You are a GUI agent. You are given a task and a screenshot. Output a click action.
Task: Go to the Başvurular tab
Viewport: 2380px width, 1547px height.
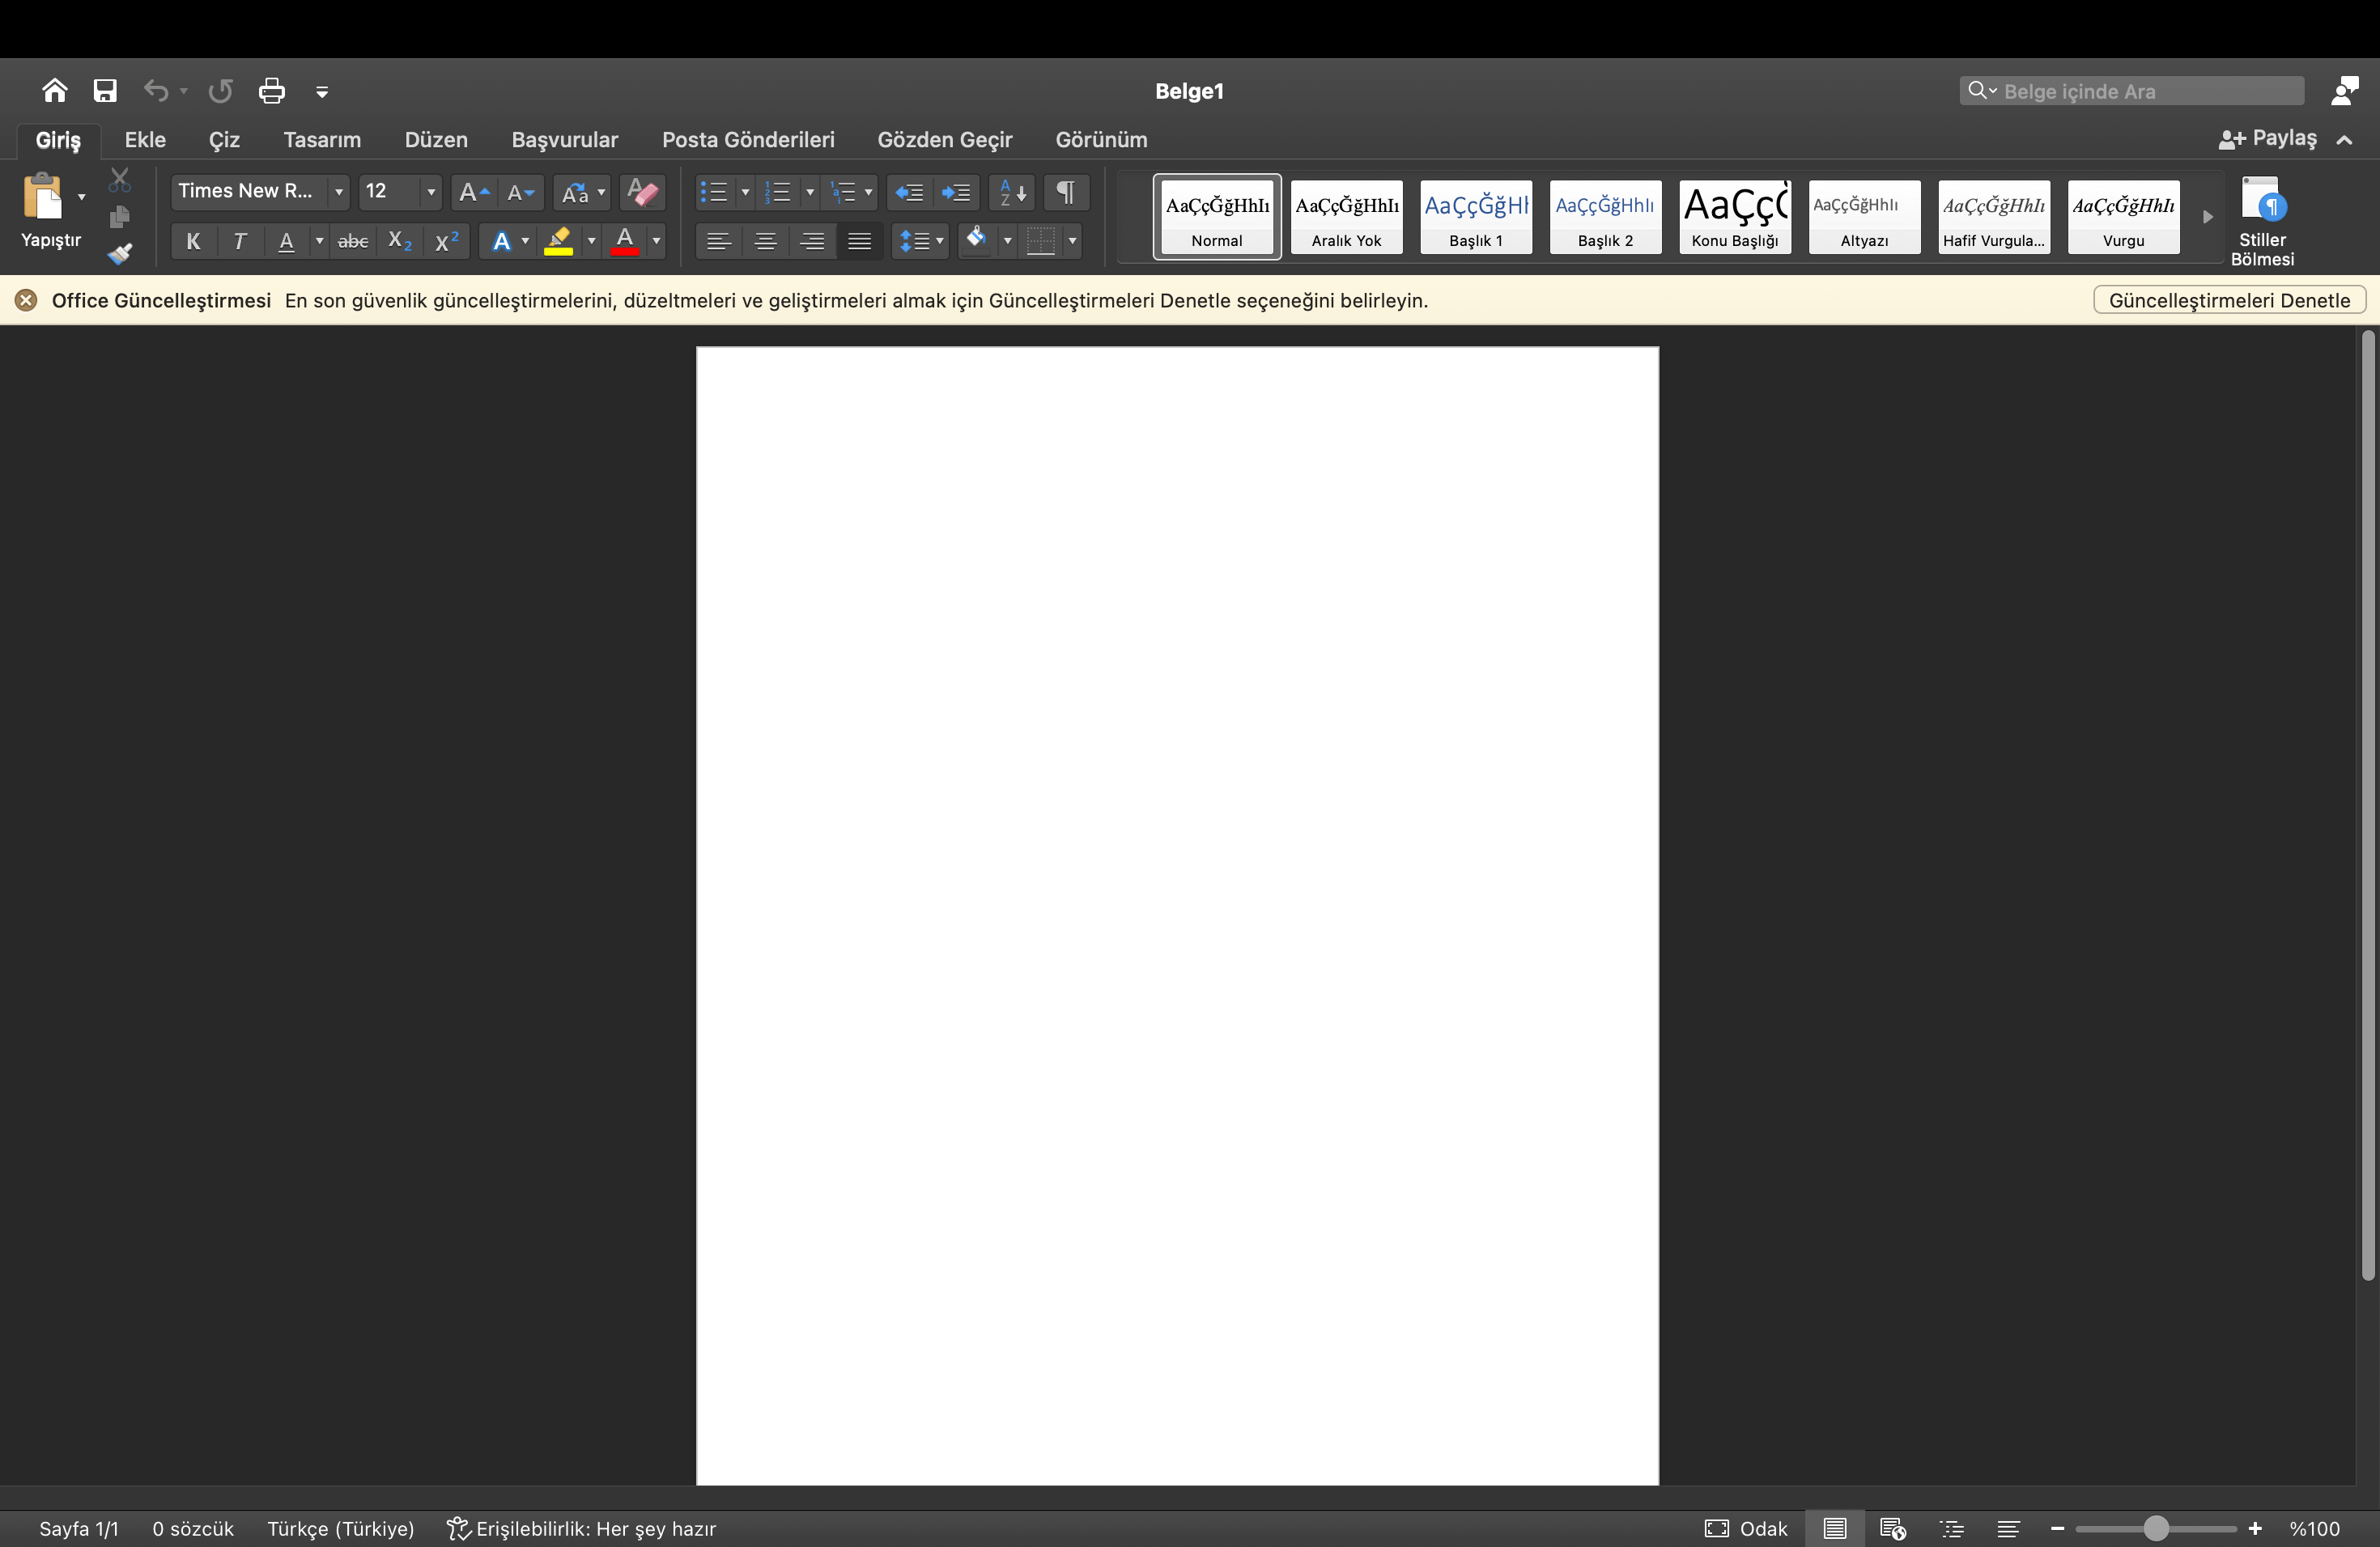point(565,140)
